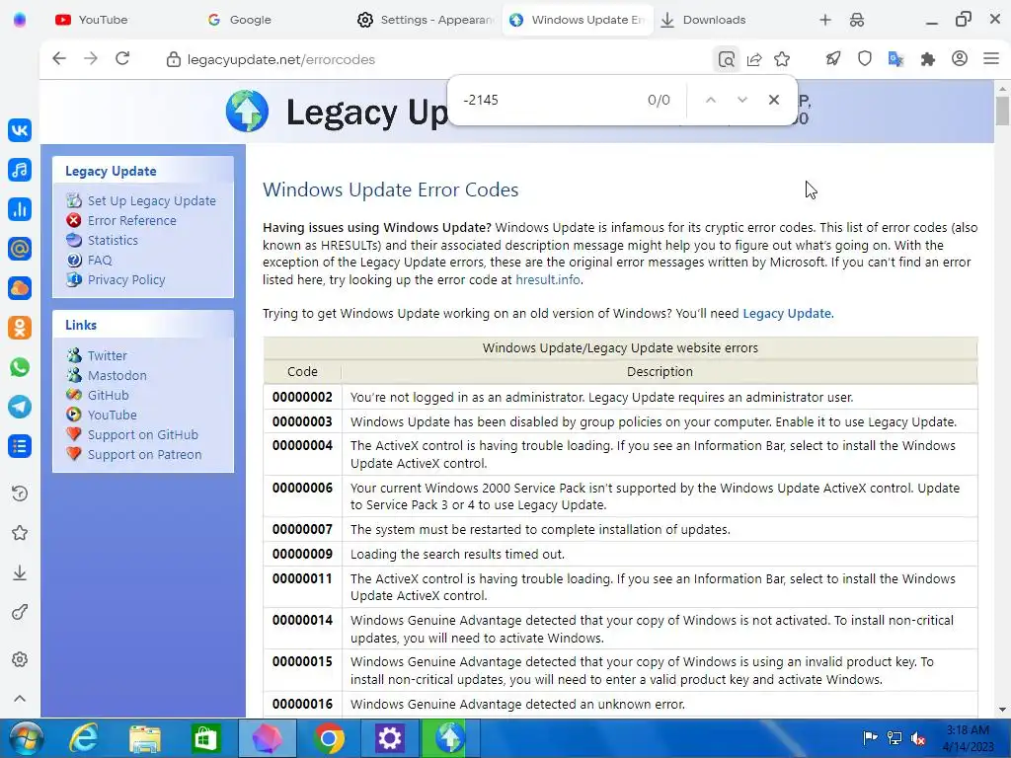The width and height of the screenshot is (1011, 758).
Task: Open sidebar settings gear
Action: (20, 659)
